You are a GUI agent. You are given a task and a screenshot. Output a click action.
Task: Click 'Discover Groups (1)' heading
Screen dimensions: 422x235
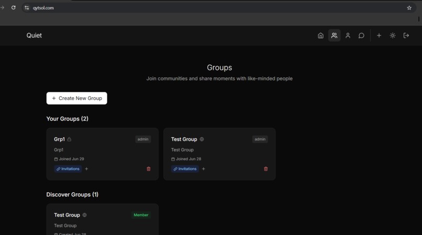tap(72, 194)
